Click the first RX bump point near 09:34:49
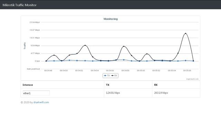Screen dimensions: 221x124 coord(54,55)
